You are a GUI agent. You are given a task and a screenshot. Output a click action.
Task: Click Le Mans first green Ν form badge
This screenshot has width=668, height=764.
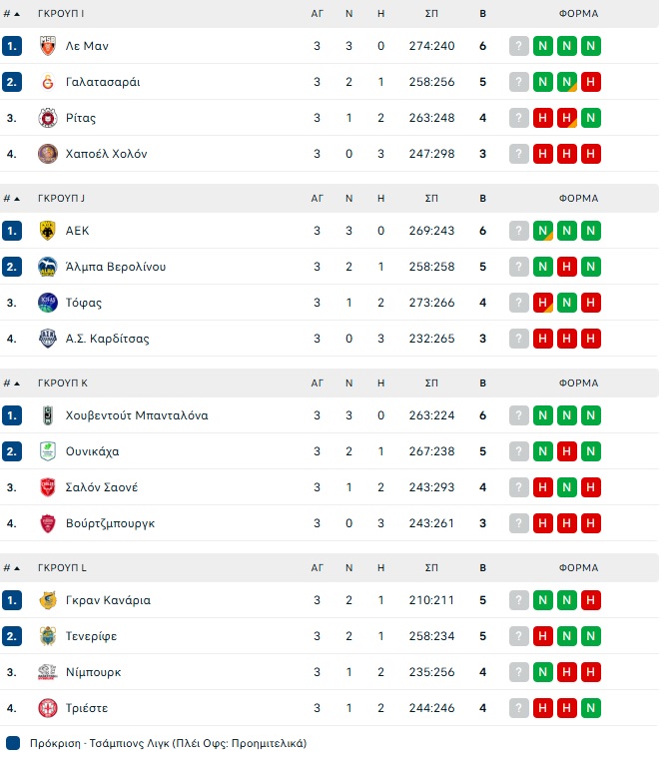(x=542, y=46)
